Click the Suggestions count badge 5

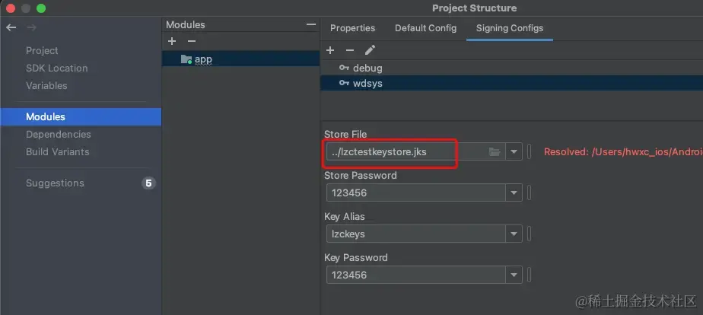(x=148, y=183)
